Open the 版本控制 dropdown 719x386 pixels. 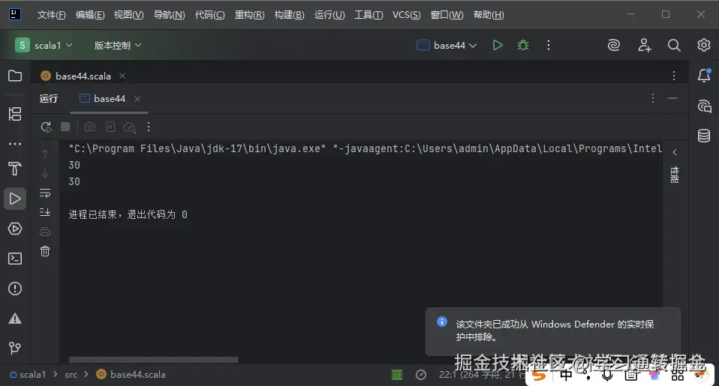pos(117,45)
